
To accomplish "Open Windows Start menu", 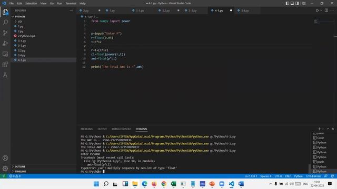I will (96, 184).
